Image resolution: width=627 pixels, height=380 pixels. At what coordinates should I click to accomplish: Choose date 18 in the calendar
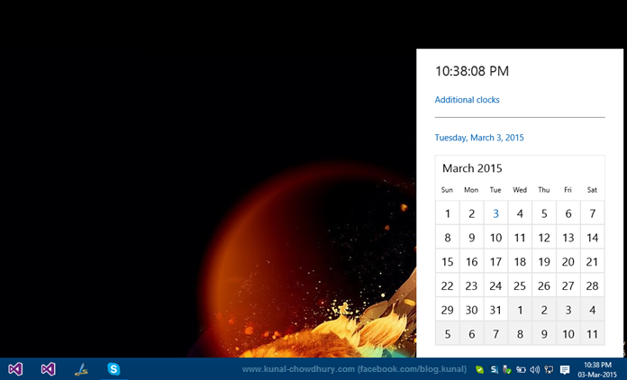(x=520, y=262)
